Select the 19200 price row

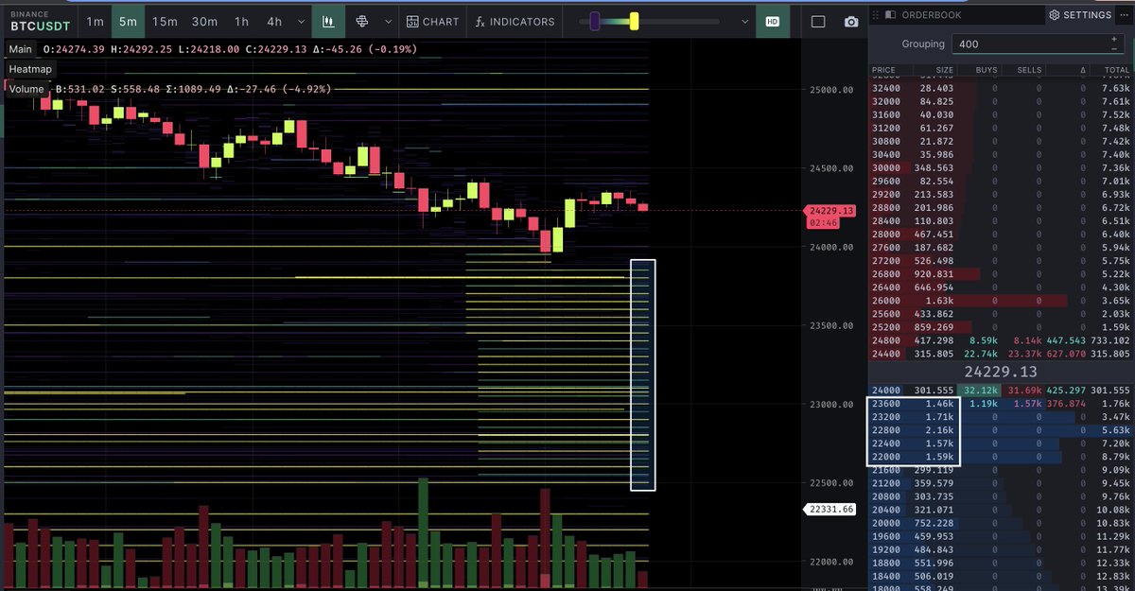[x=1001, y=548]
